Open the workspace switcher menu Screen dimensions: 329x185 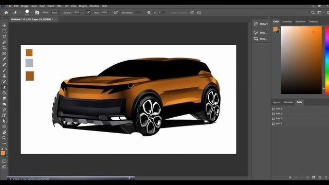[319, 12]
